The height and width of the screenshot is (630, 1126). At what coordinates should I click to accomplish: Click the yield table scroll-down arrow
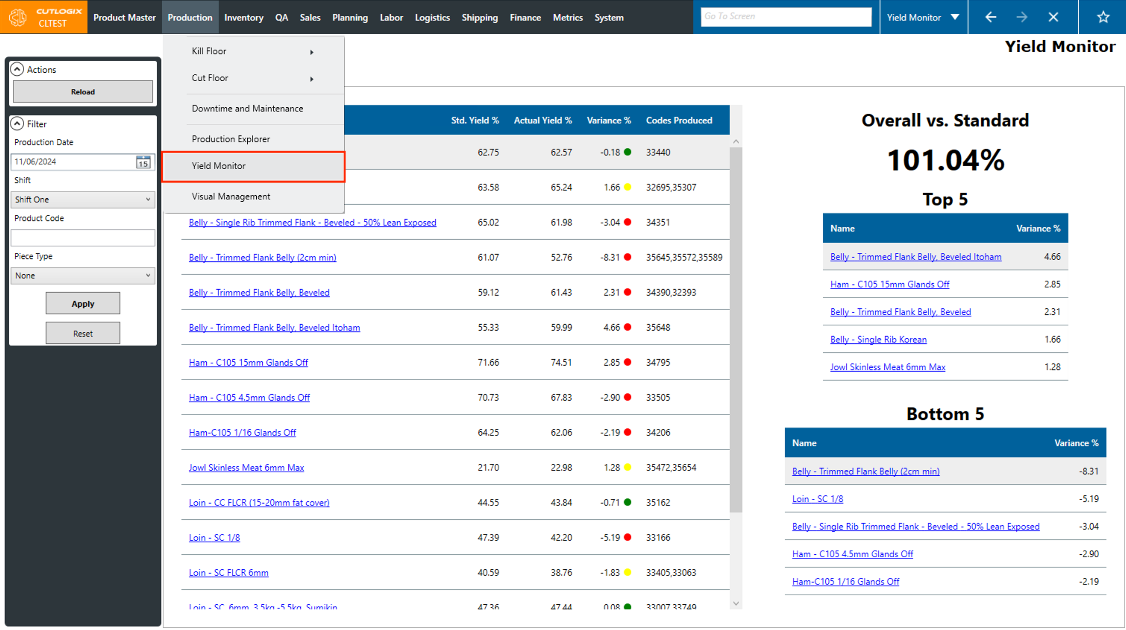(736, 604)
